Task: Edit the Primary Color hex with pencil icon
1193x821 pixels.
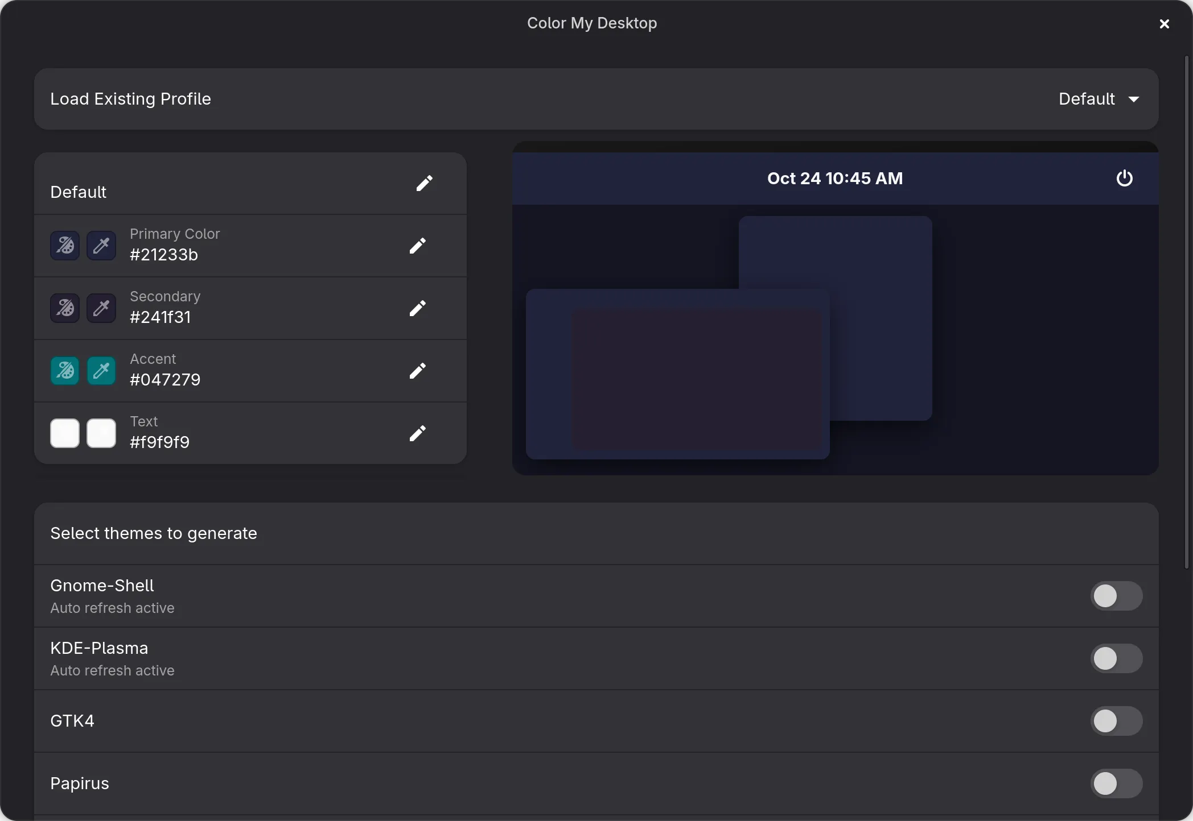Action: (418, 246)
